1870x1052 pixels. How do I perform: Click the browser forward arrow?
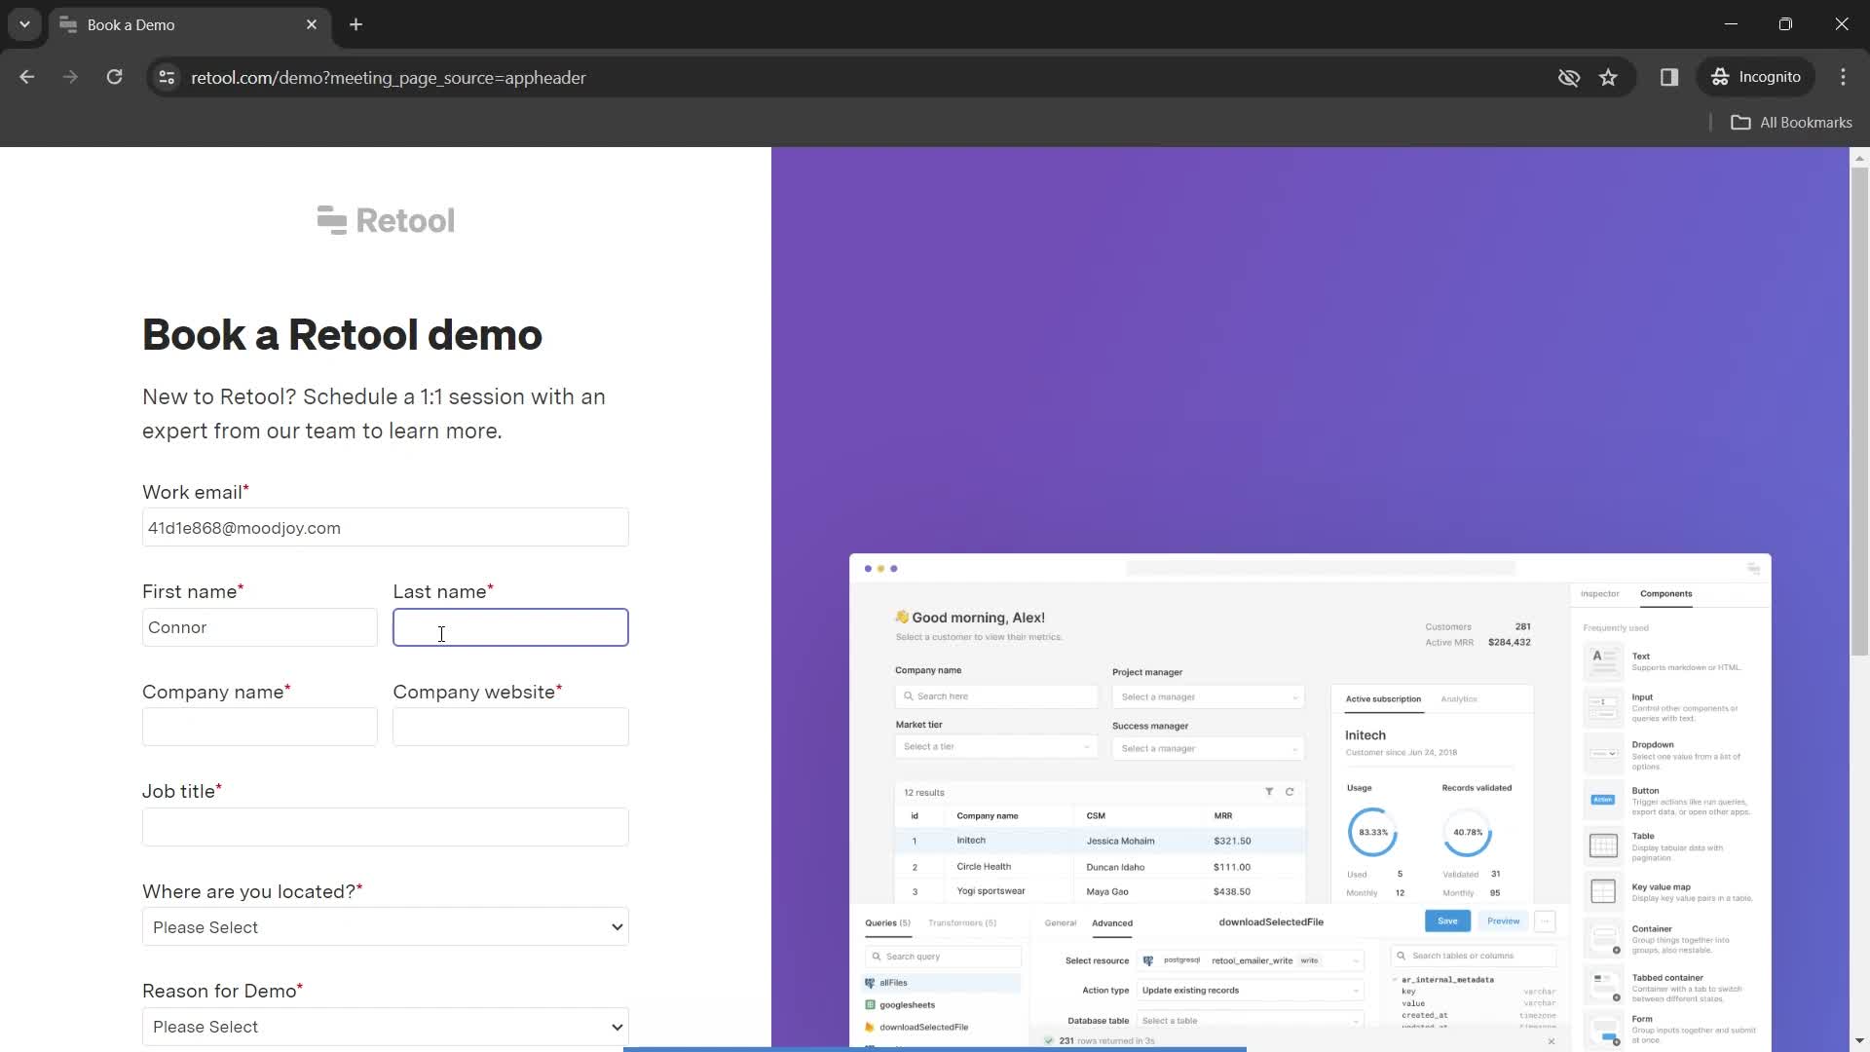point(70,77)
